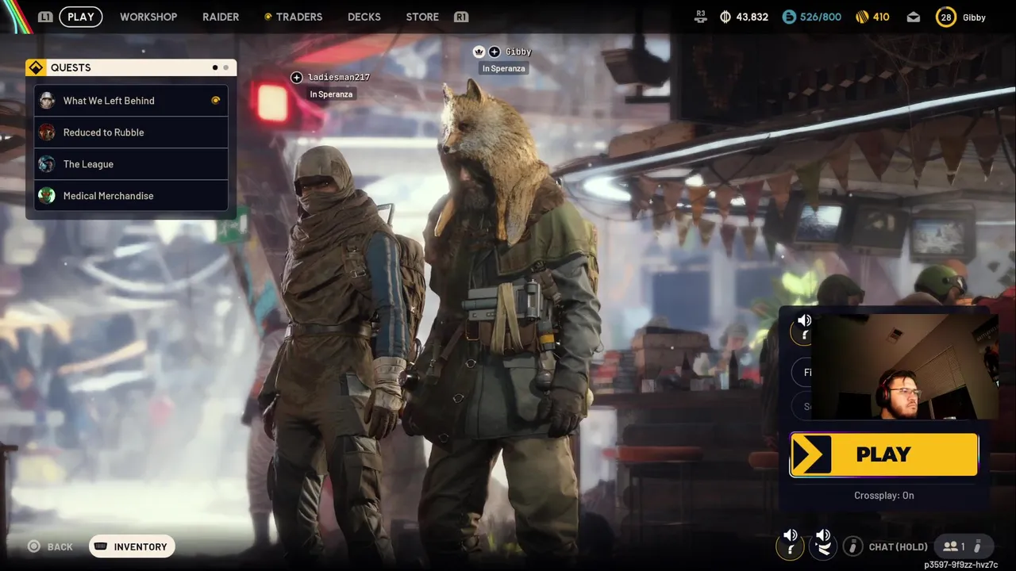
Task: Click the yellow QUESTS diamond icon
Action: click(x=36, y=67)
